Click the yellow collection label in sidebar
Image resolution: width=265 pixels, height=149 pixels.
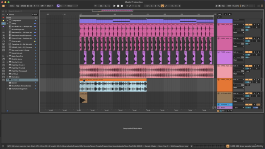[x=3, y=21]
